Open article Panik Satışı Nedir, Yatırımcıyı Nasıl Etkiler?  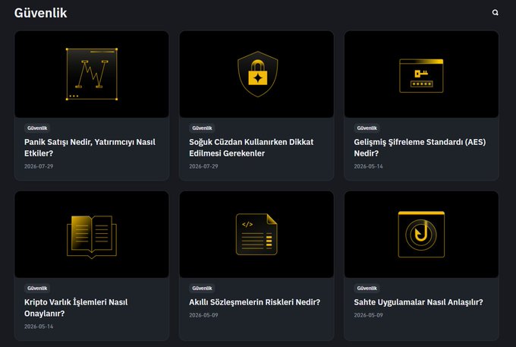[x=90, y=147]
